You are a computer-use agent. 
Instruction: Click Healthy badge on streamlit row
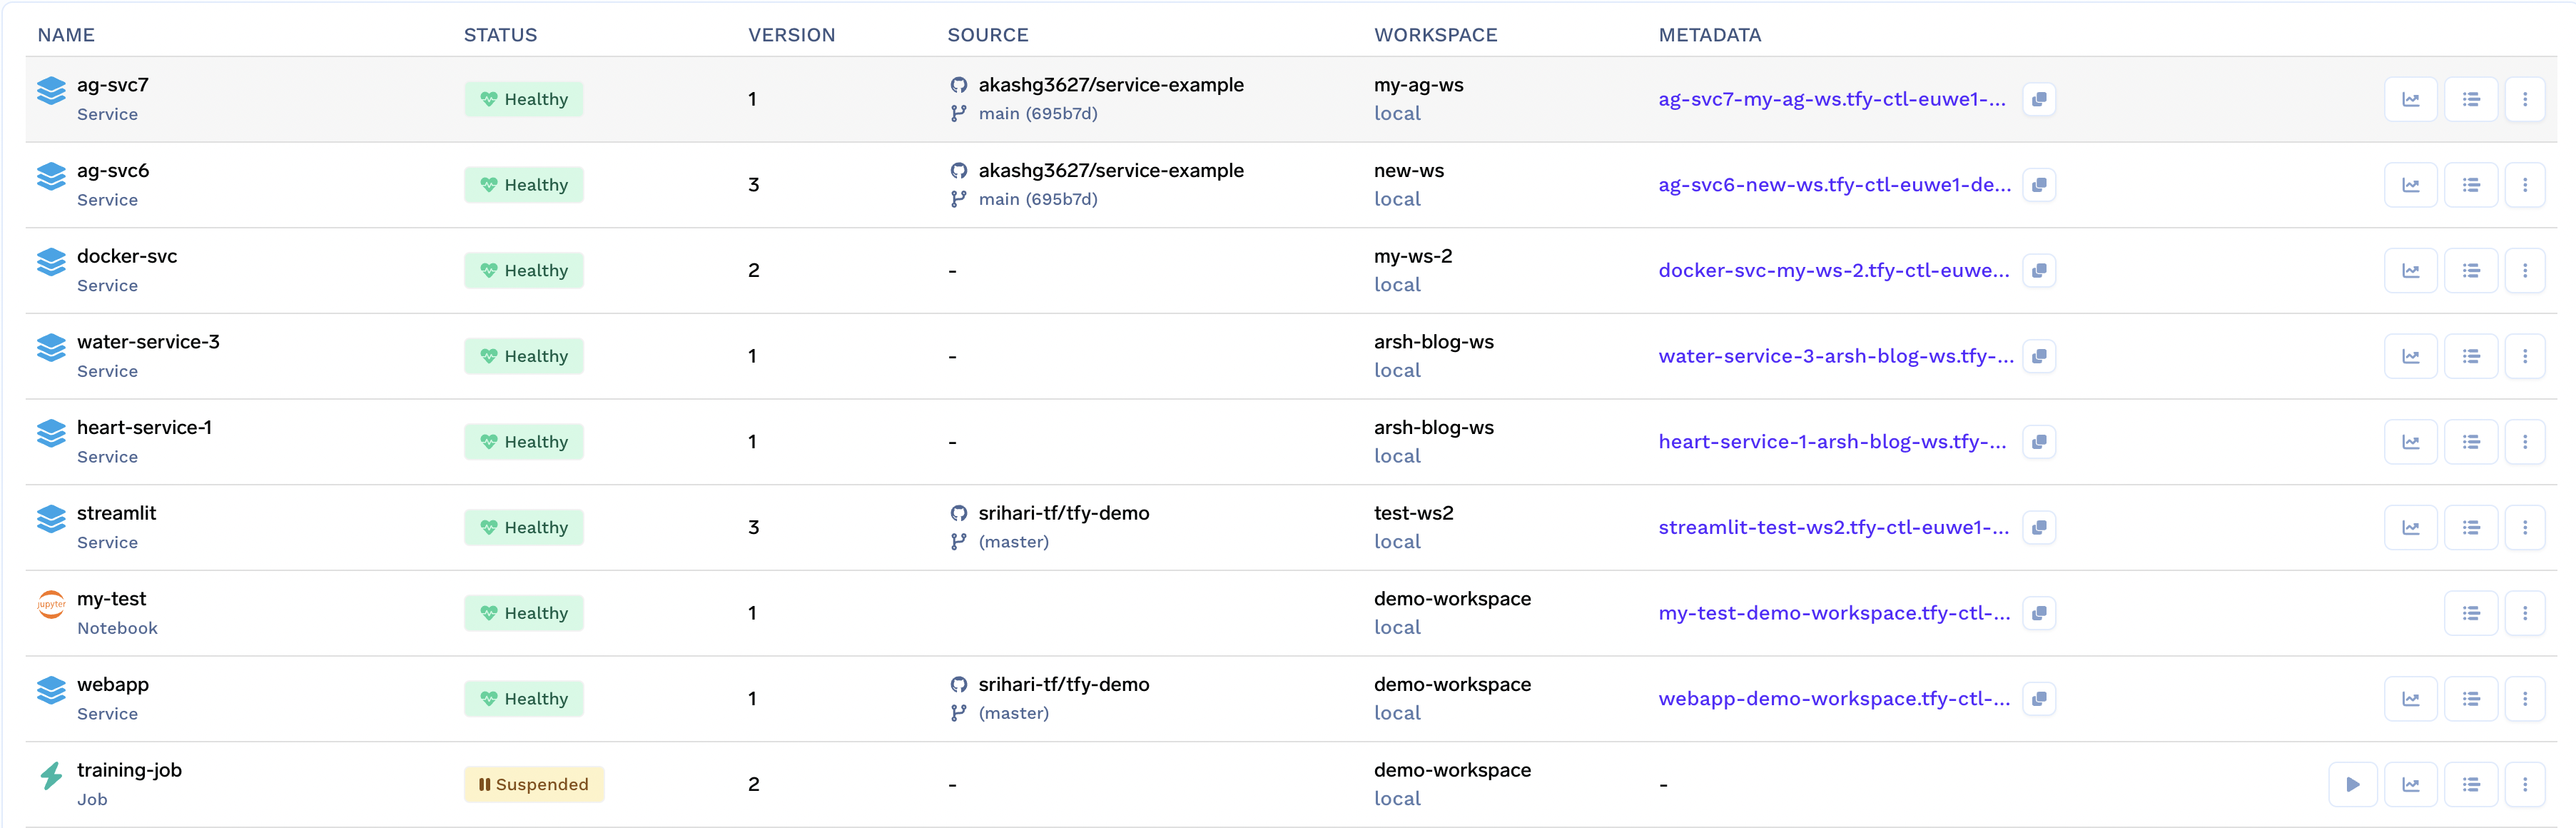[523, 527]
